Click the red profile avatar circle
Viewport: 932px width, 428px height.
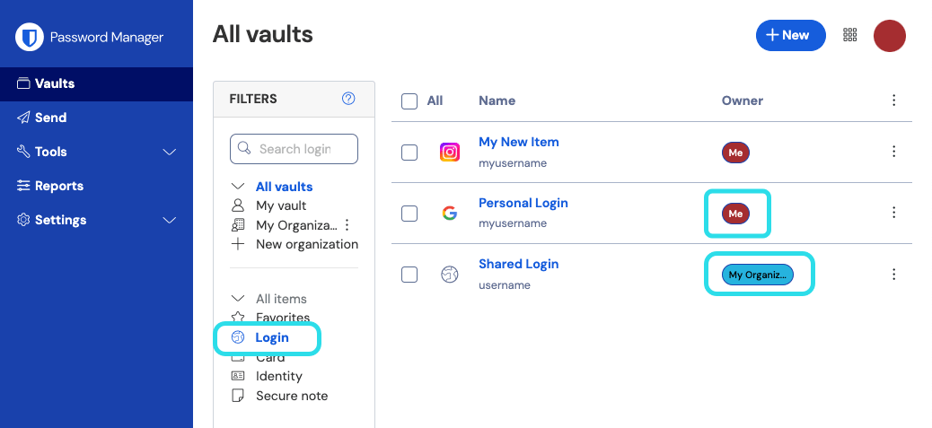tap(889, 36)
